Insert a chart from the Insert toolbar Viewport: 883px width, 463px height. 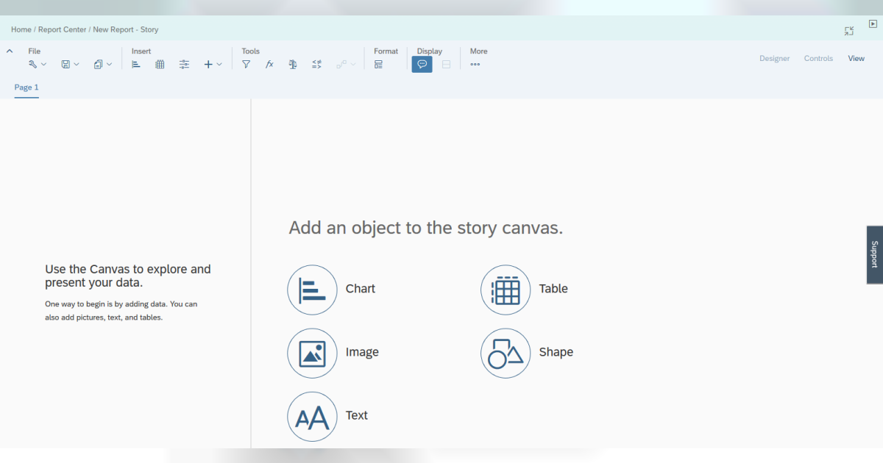tap(135, 64)
